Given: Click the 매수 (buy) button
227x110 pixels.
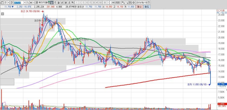Looking at the screenshot, I should click(x=139, y=7).
